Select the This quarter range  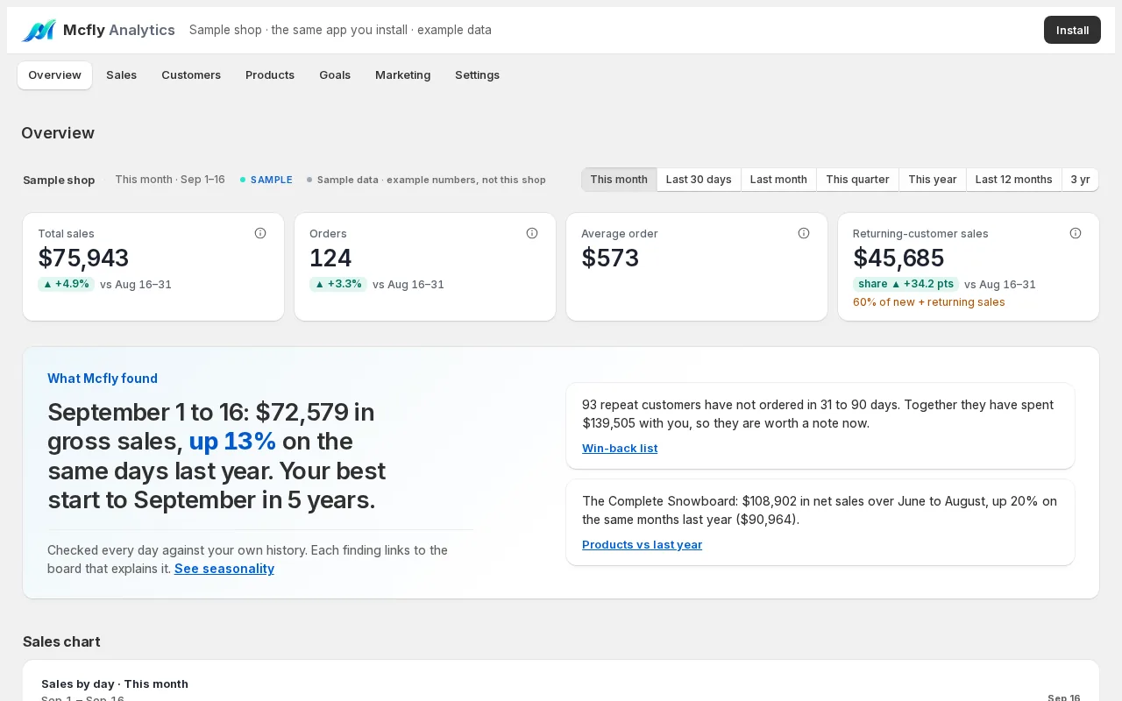tap(857, 180)
